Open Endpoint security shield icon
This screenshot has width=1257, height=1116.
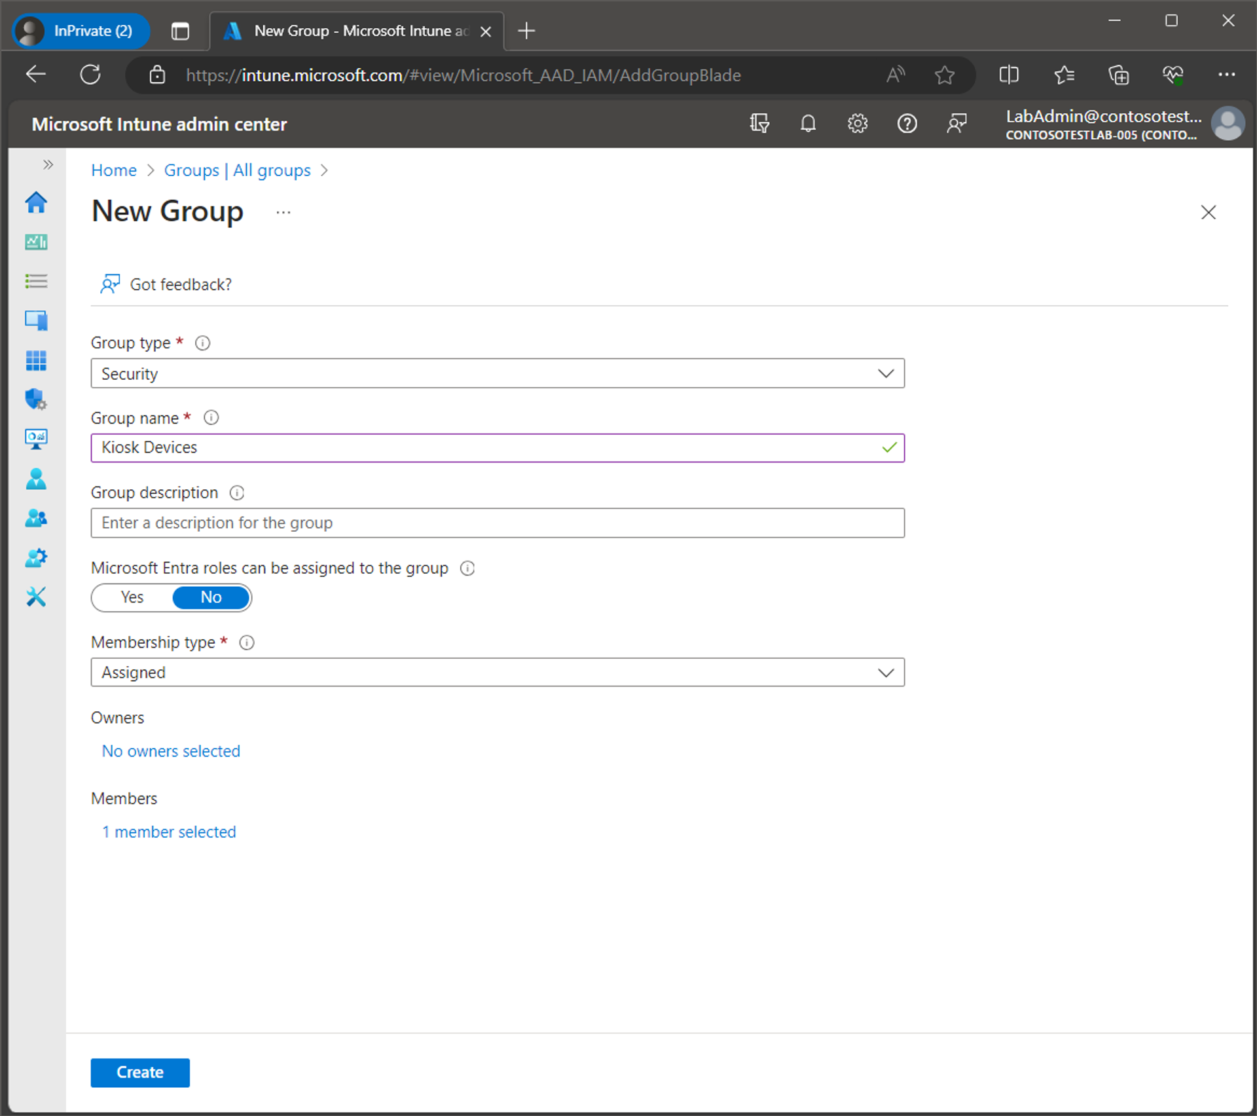point(36,400)
